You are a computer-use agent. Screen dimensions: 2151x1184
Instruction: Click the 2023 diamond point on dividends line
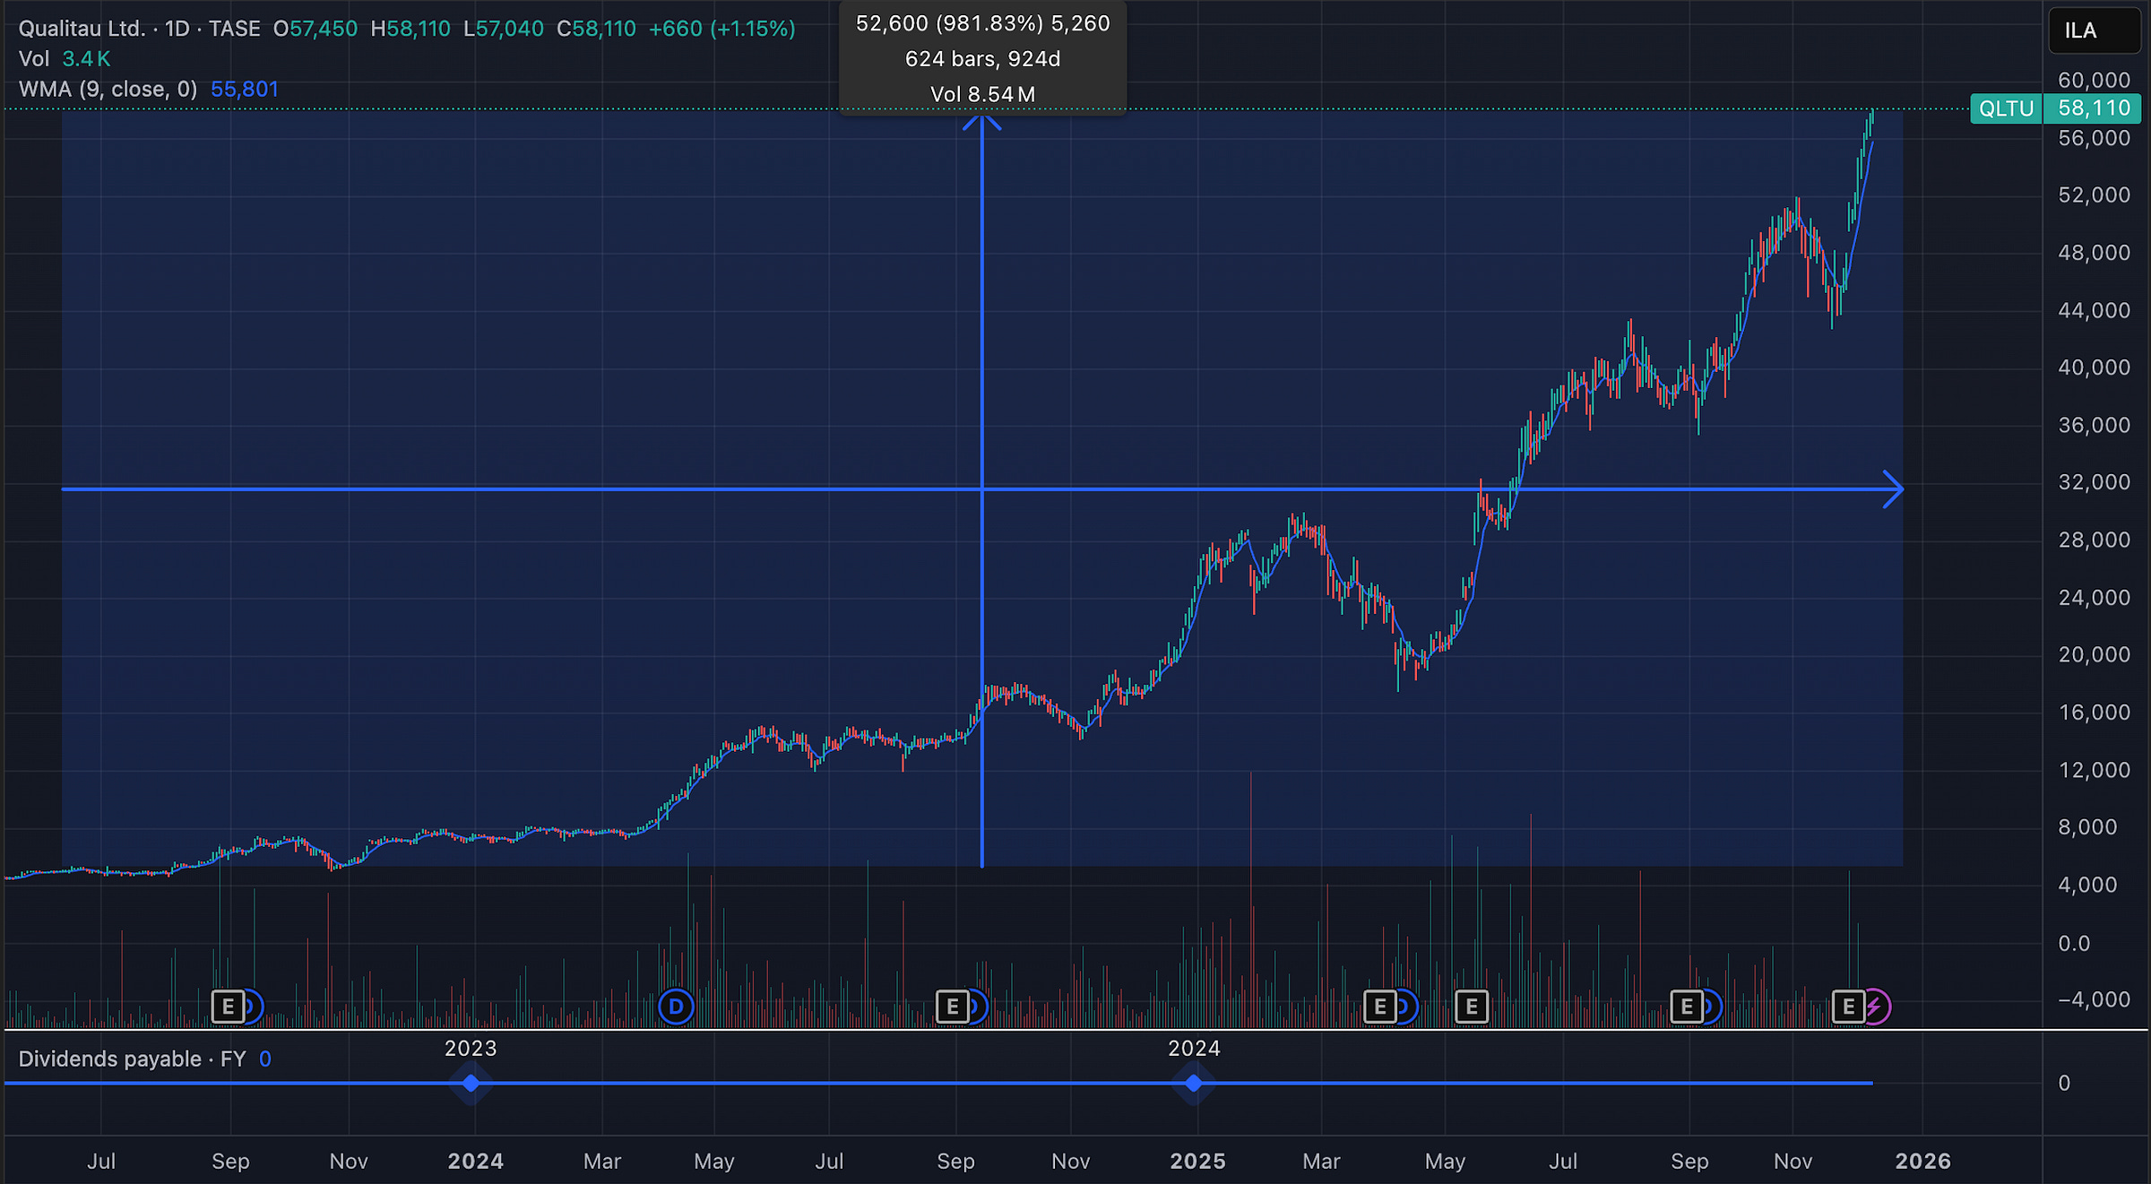471,1084
